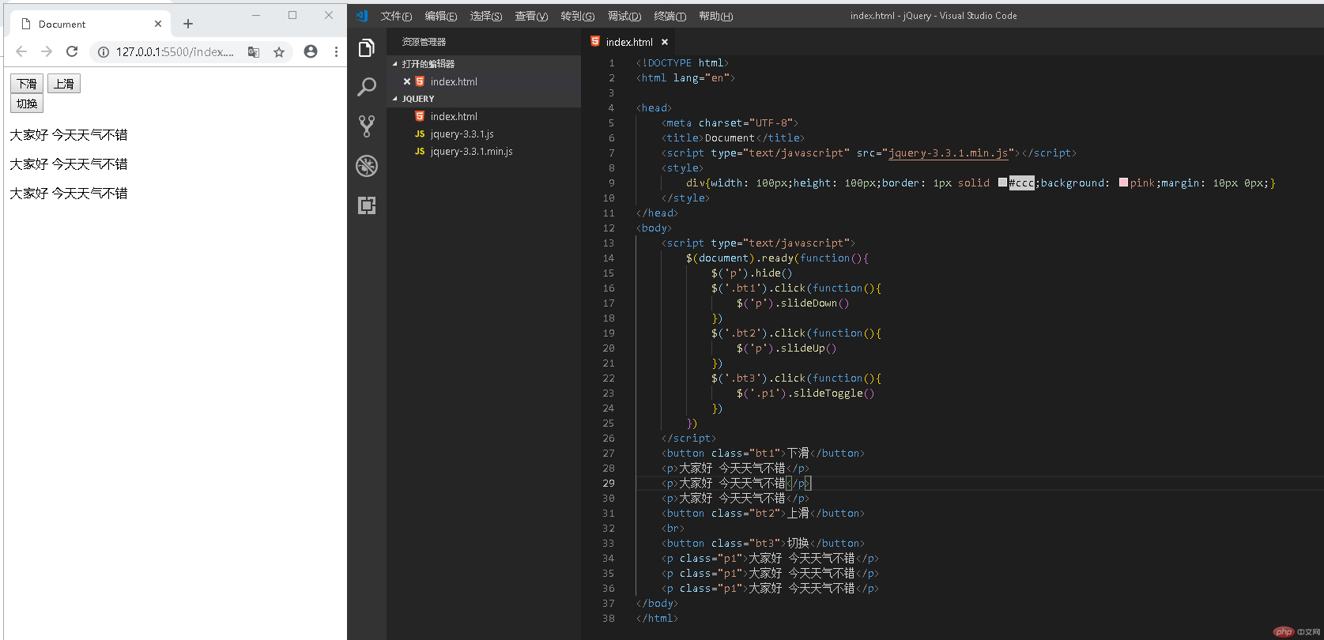The image size is (1324, 640).
Task: Click the VS Code logo icon
Action: coord(362,16)
